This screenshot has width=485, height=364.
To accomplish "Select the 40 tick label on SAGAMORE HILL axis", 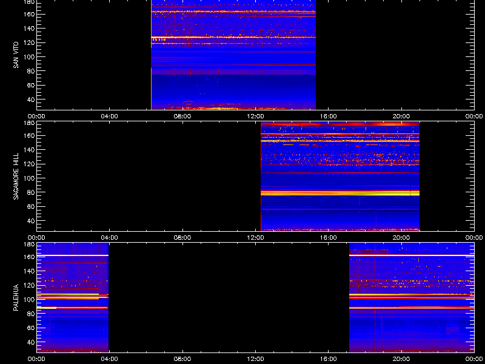I will pyautogui.click(x=31, y=221).
